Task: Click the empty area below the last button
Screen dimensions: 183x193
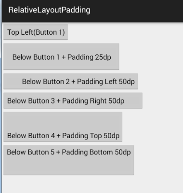Action: pyautogui.click(x=91, y=184)
